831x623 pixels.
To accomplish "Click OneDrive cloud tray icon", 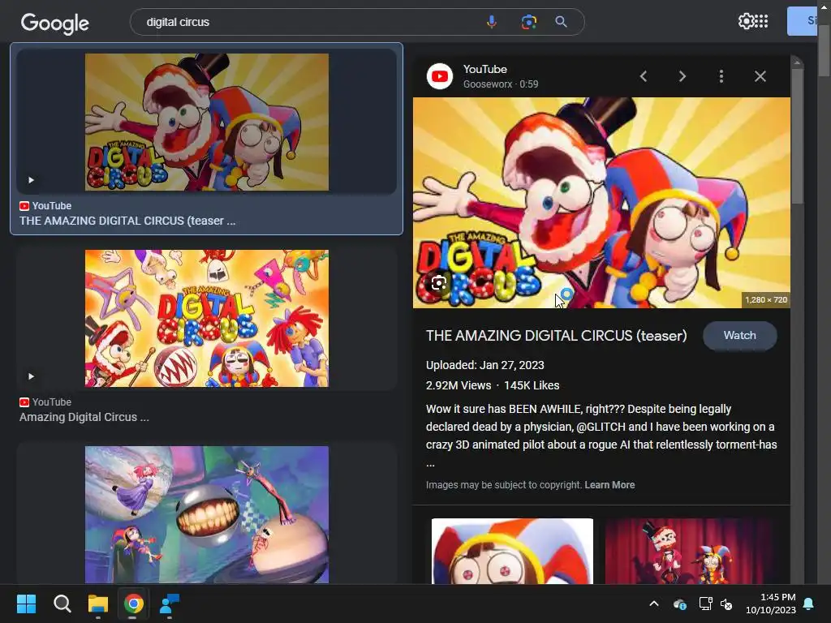I will [x=679, y=604].
